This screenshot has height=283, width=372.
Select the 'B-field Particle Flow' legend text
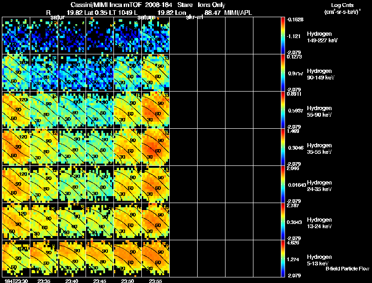click(347, 269)
